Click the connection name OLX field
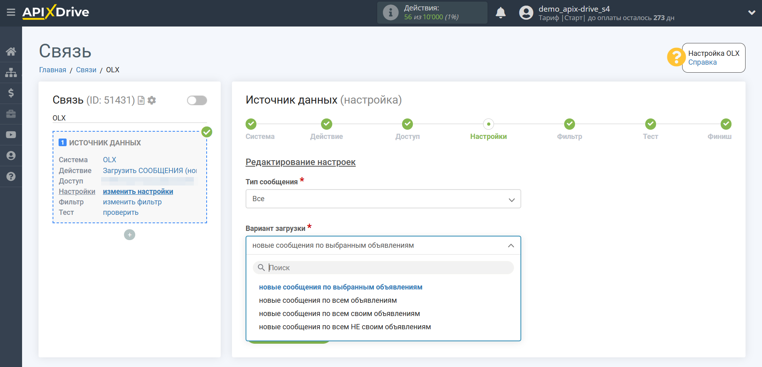Screen dimensions: 762x367 [130, 118]
